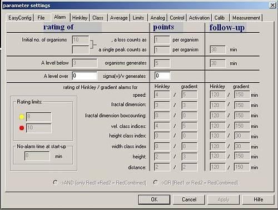
Task: Click the yellow rating limit value field
Action: pyautogui.click(x=39, y=117)
